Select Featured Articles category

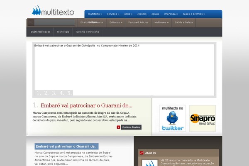pyautogui.click(x=138, y=22)
